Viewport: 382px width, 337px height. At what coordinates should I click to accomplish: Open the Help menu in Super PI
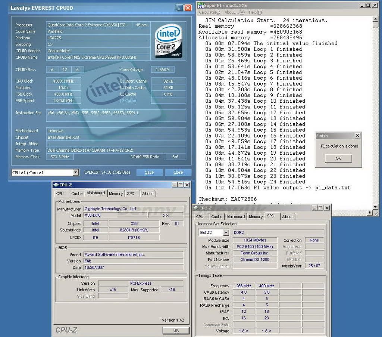(x=255, y=12)
